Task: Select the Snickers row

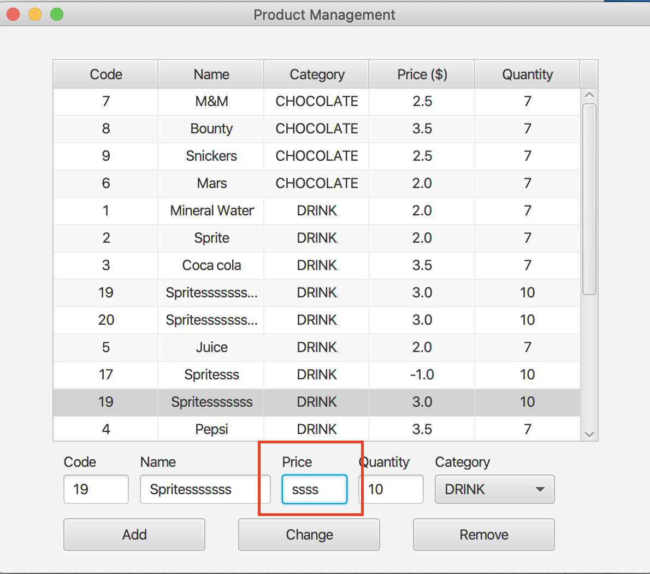Action: click(317, 156)
